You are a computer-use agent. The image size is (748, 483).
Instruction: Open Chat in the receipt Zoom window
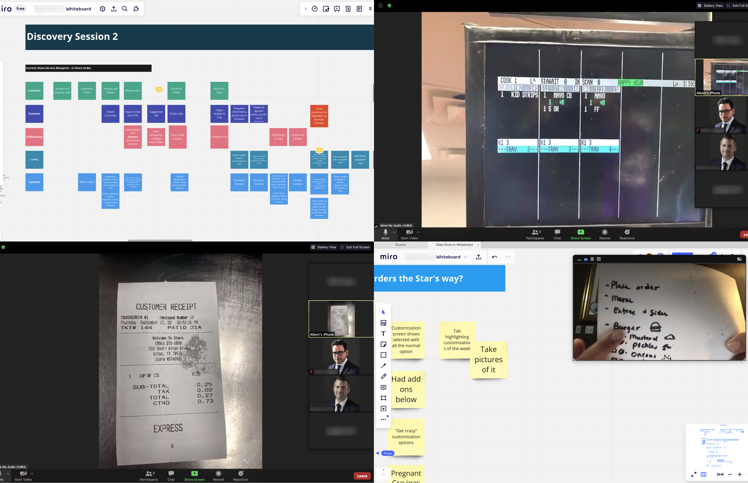[x=171, y=476]
